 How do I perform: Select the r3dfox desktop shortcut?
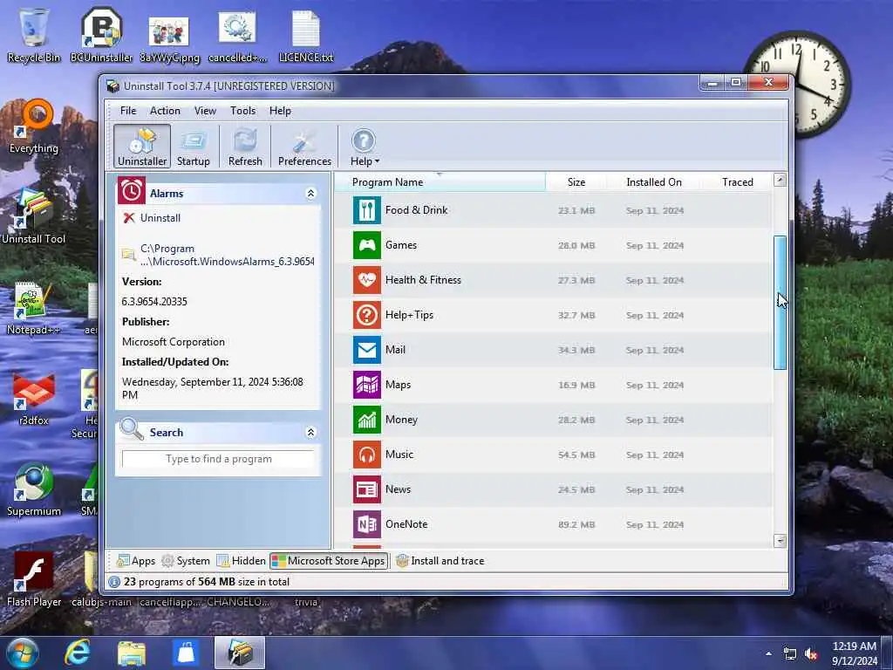point(34,399)
